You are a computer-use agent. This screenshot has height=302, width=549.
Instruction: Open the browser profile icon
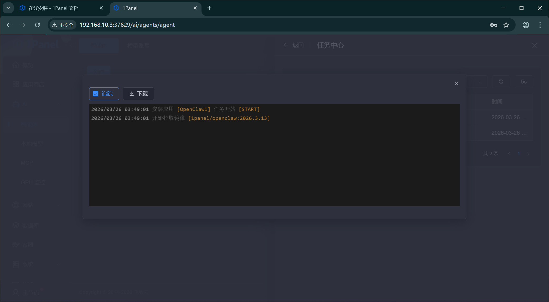[x=526, y=25]
